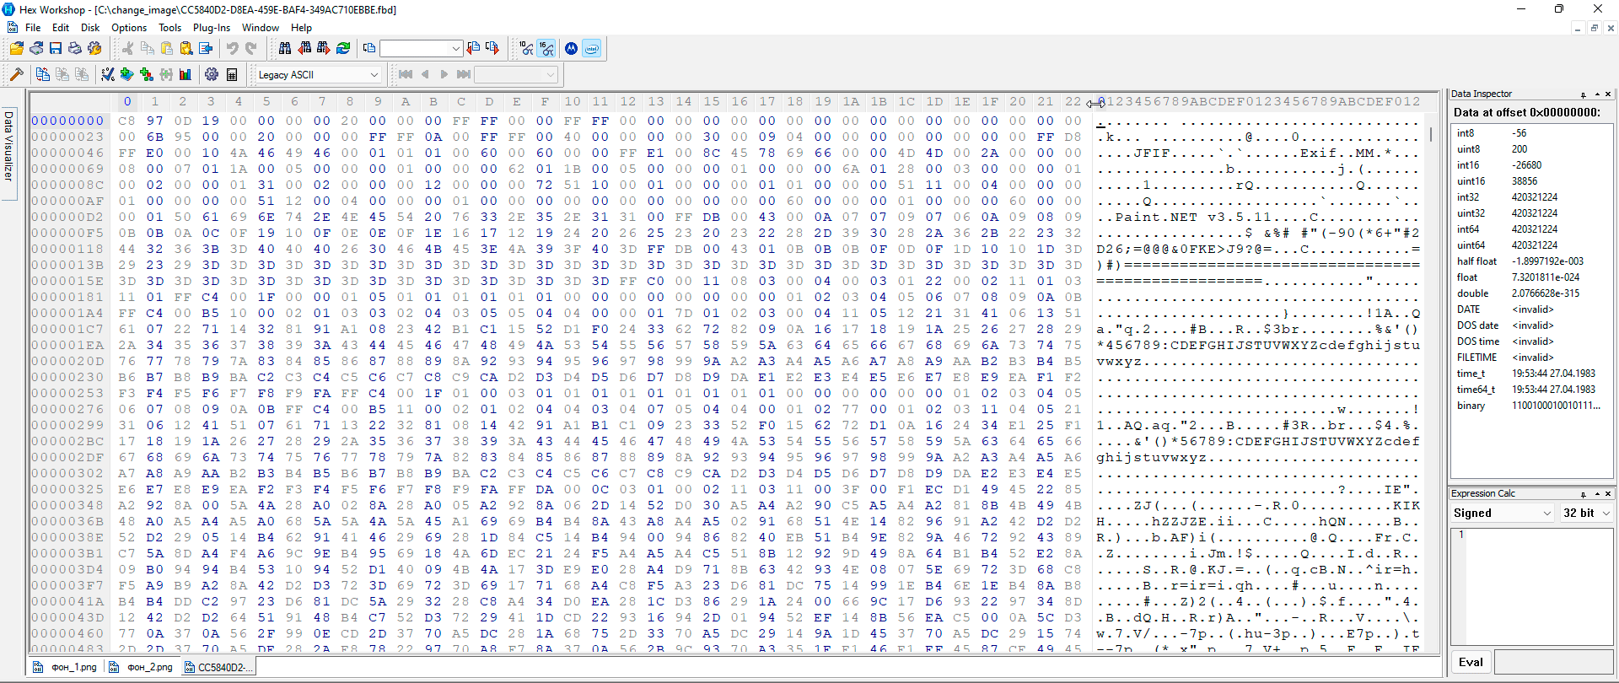Click the Open file folder icon
1619x683 pixels.
pyautogui.click(x=17, y=49)
